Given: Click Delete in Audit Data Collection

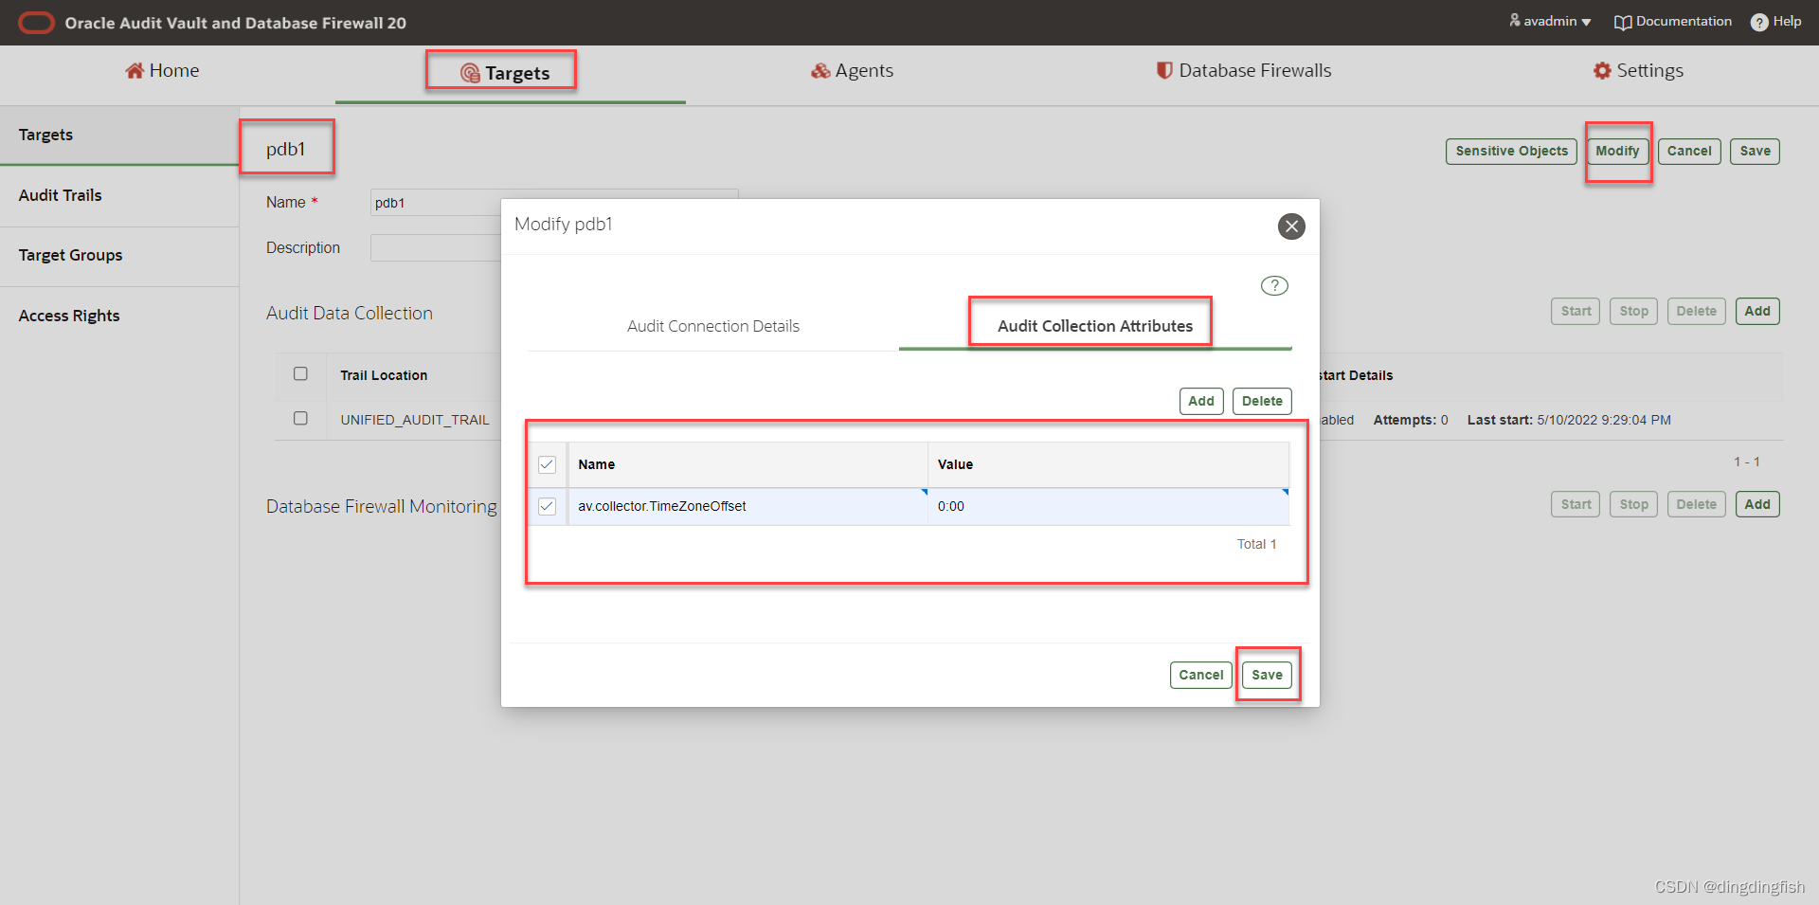Looking at the screenshot, I should click(1696, 311).
